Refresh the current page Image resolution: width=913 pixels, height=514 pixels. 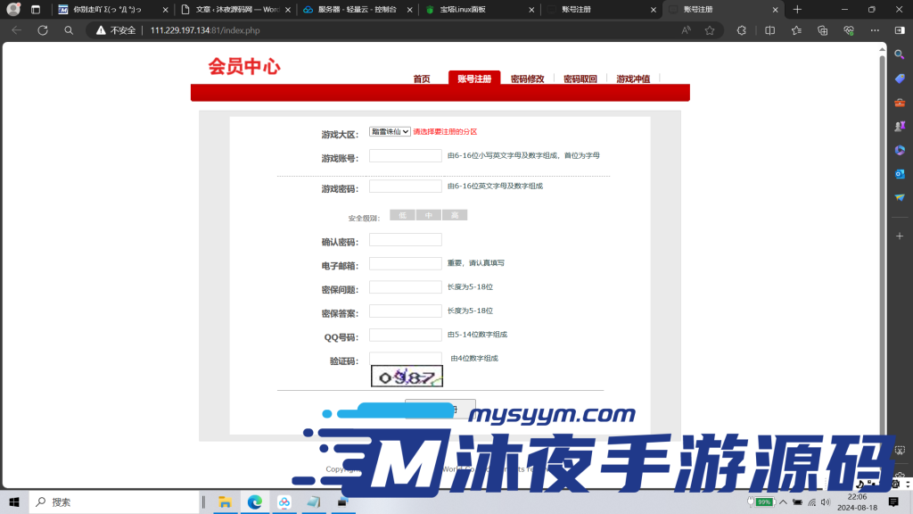click(42, 29)
